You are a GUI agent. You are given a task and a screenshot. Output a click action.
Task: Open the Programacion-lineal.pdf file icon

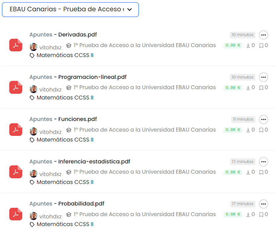pyautogui.click(x=16, y=87)
